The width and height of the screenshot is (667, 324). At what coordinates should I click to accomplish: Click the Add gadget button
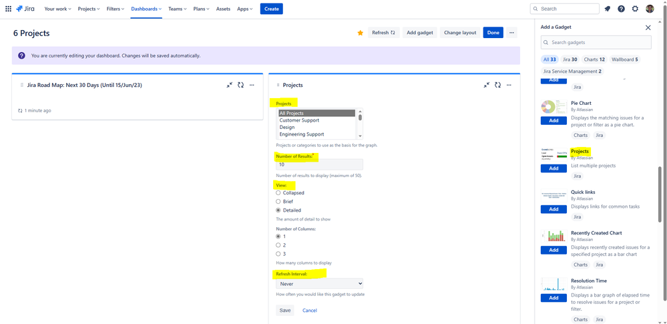pyautogui.click(x=420, y=33)
